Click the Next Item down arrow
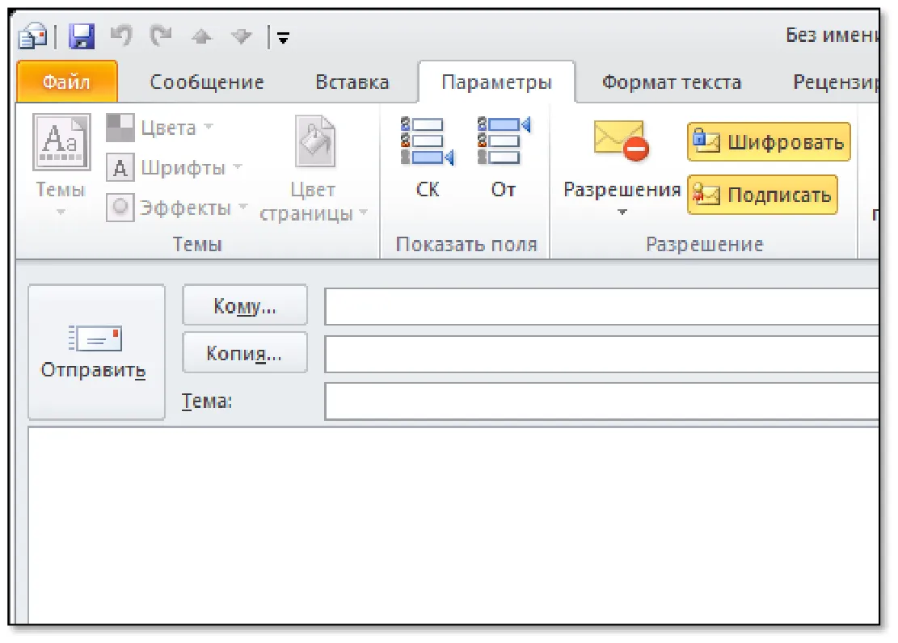This screenshot has width=898, height=643. click(x=241, y=37)
